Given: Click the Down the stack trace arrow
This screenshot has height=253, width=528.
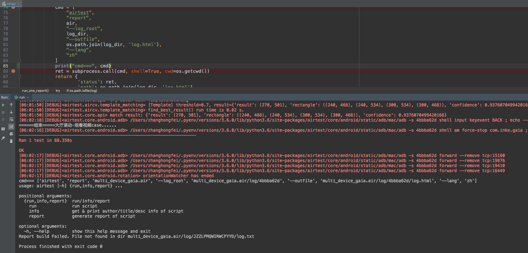Looking at the screenshot, I should [x=11, y=112].
